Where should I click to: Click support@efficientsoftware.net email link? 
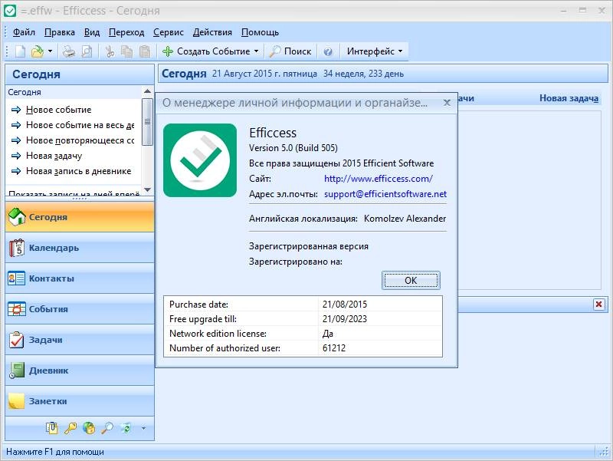[x=385, y=194]
